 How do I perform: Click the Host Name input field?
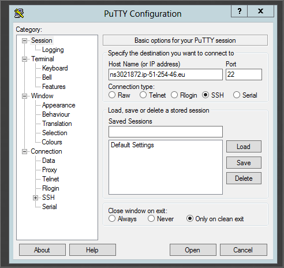tap(166, 75)
